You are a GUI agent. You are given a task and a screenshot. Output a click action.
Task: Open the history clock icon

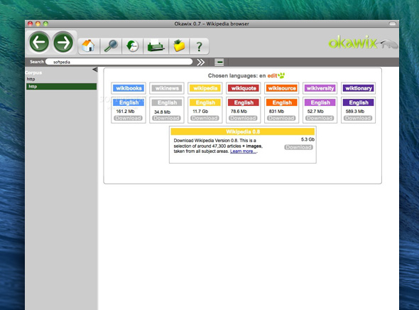pyautogui.click(x=133, y=46)
